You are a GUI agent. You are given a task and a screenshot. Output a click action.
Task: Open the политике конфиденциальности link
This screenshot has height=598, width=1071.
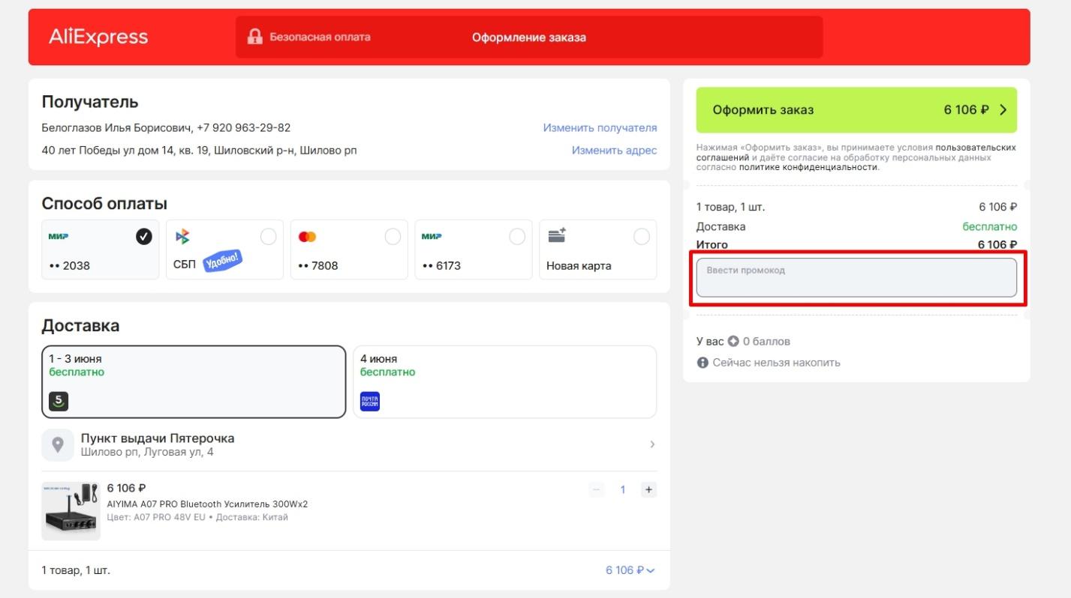808,167
